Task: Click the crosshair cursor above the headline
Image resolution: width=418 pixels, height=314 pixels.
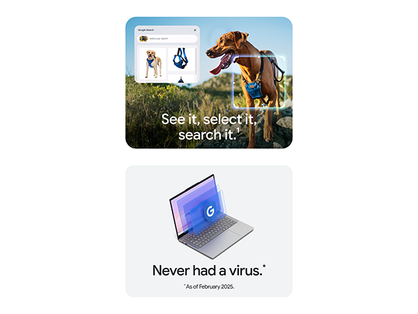Action: pos(227,110)
